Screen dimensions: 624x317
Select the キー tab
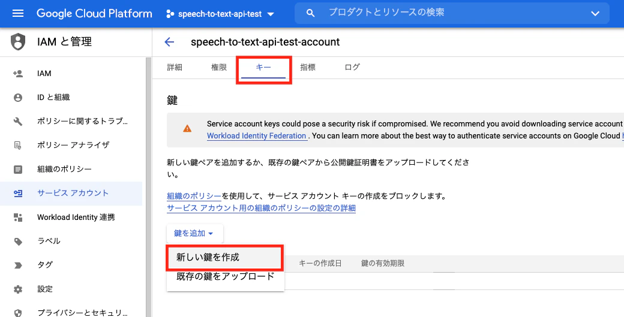tap(263, 68)
